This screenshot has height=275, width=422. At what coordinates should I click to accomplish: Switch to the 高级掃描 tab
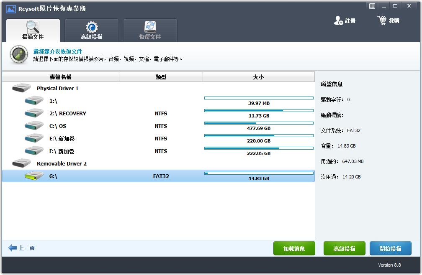coord(92,31)
